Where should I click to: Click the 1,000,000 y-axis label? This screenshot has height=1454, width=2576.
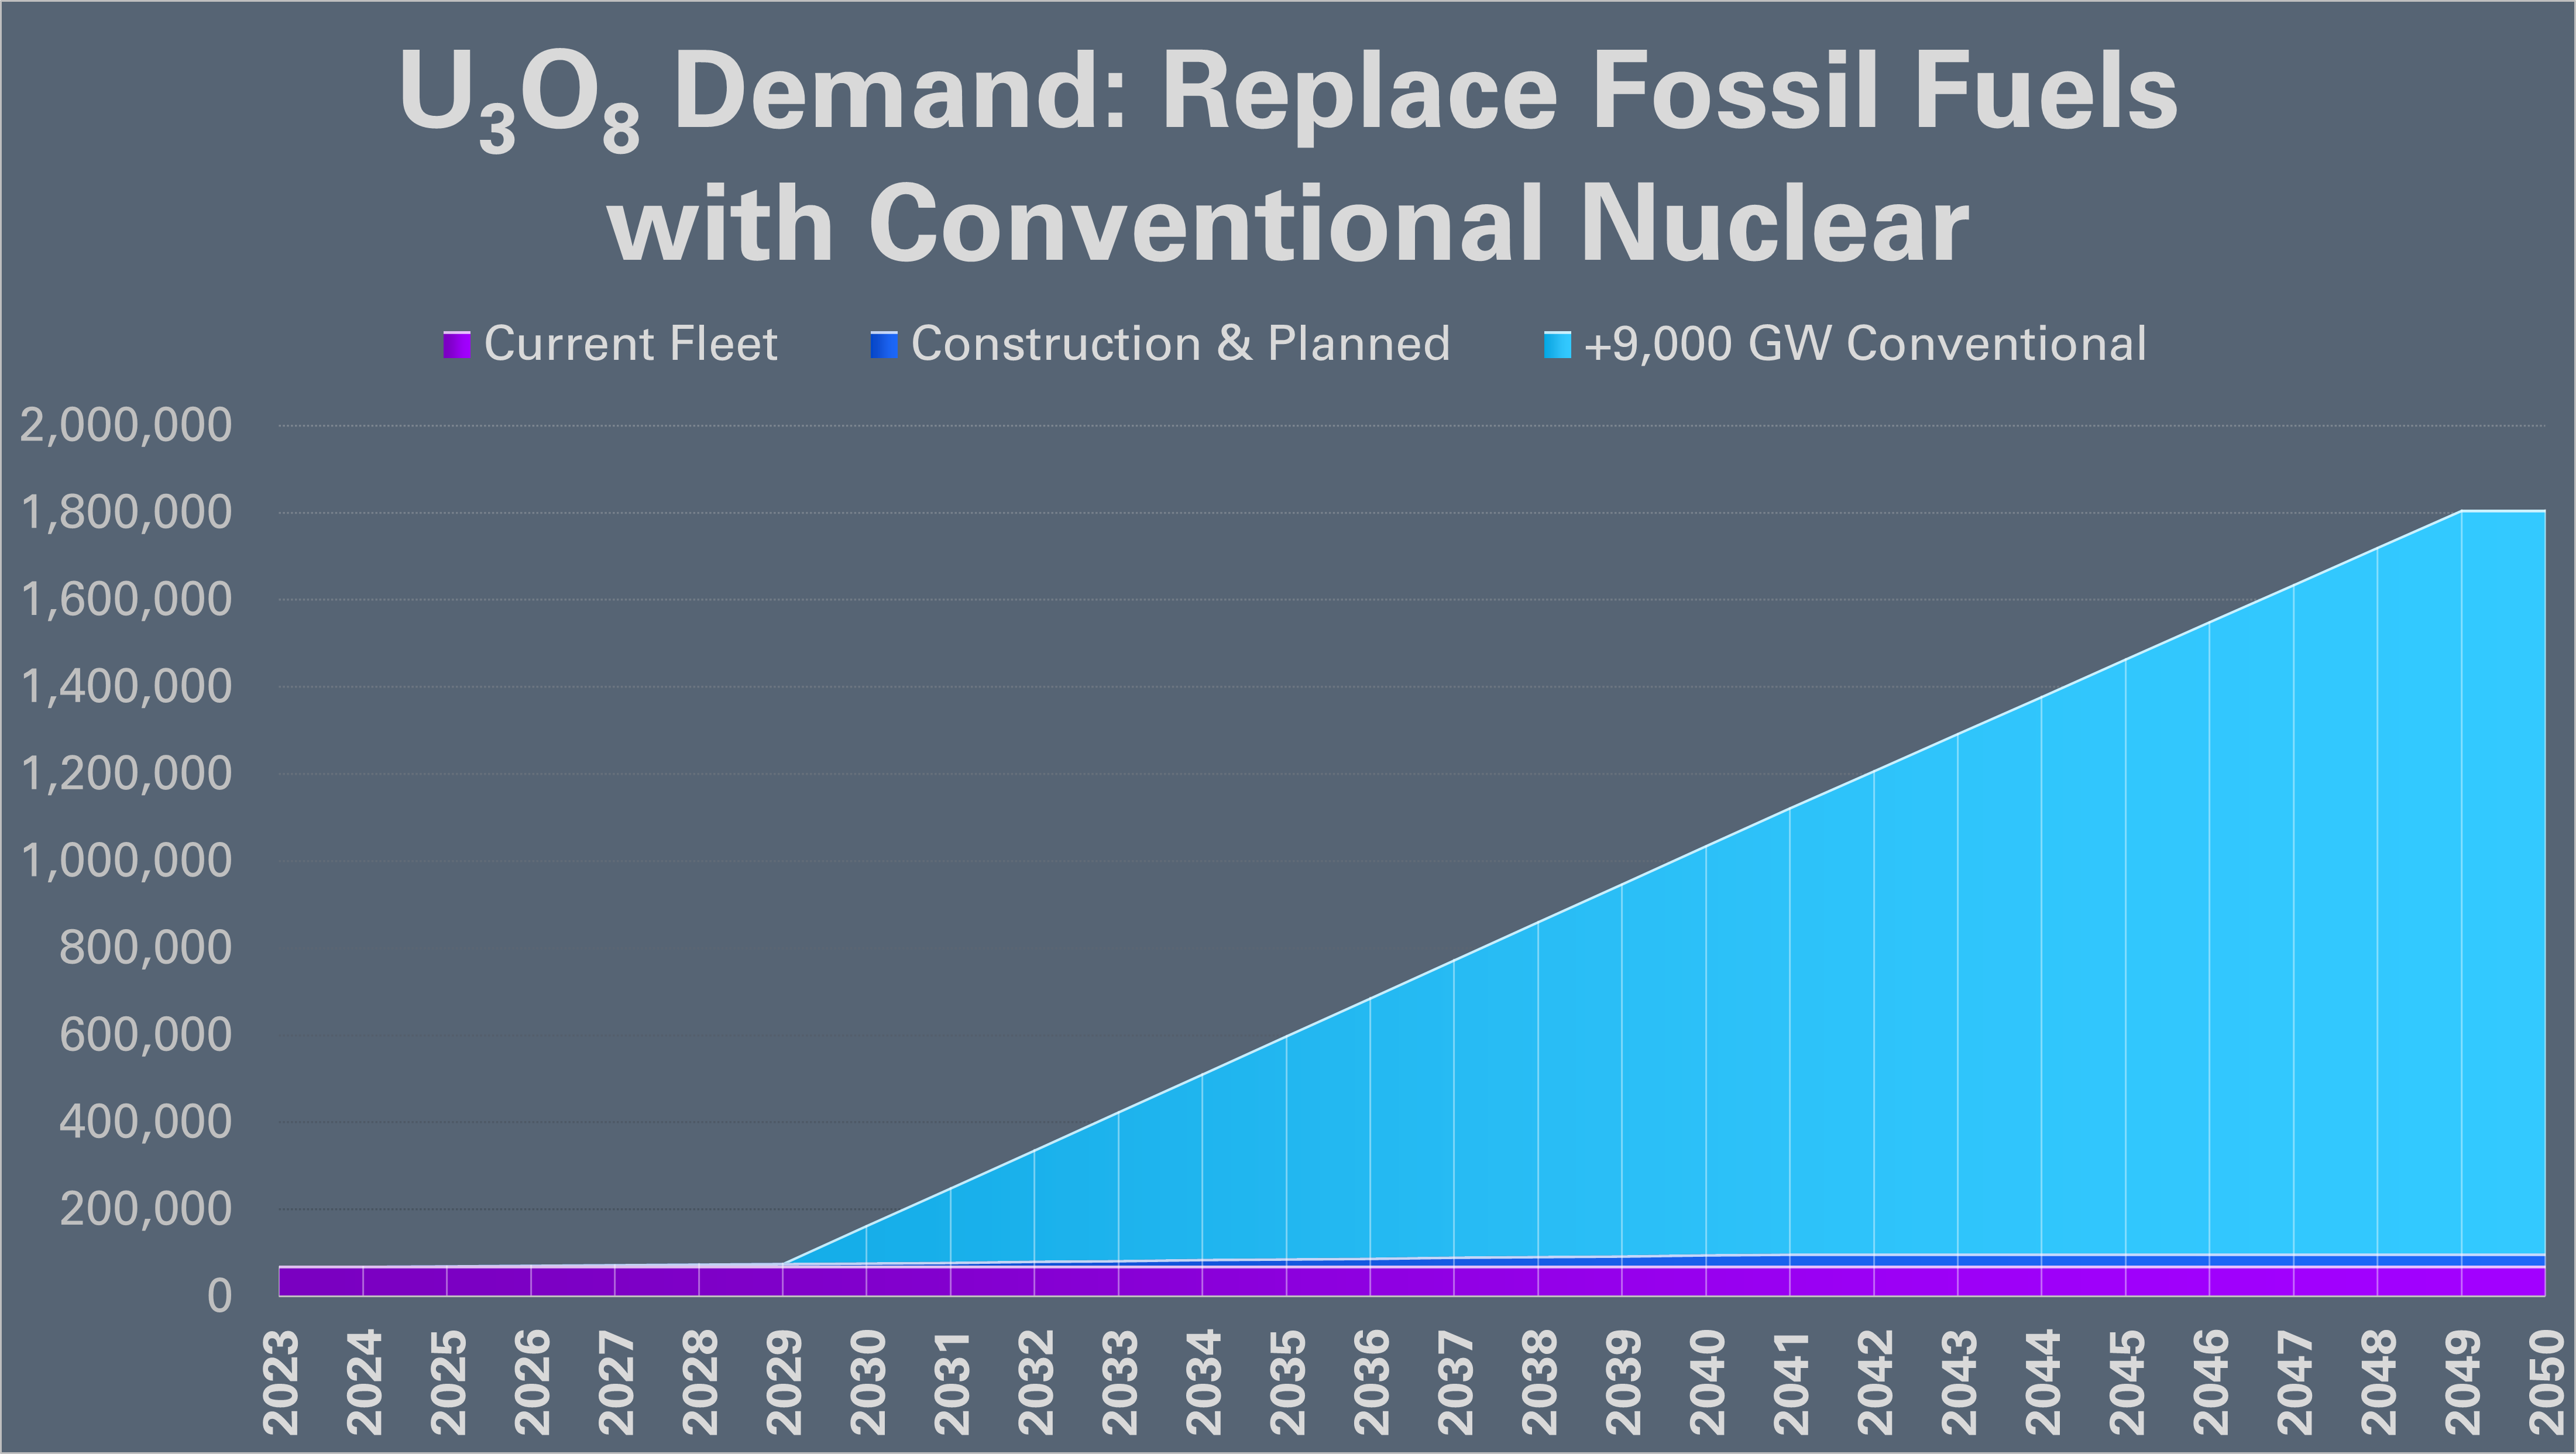[126, 861]
